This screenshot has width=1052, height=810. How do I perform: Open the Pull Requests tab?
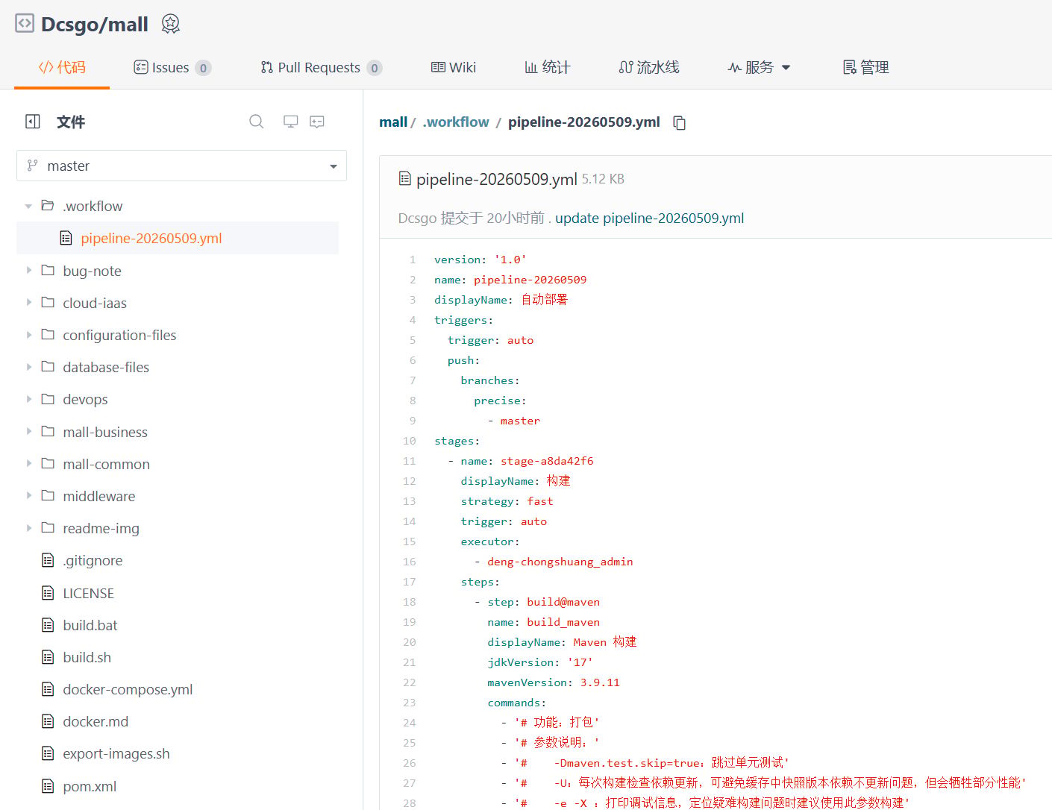(322, 67)
